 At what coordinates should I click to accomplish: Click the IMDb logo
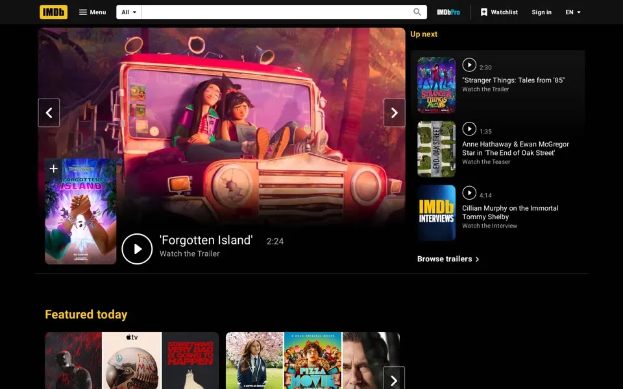click(53, 12)
